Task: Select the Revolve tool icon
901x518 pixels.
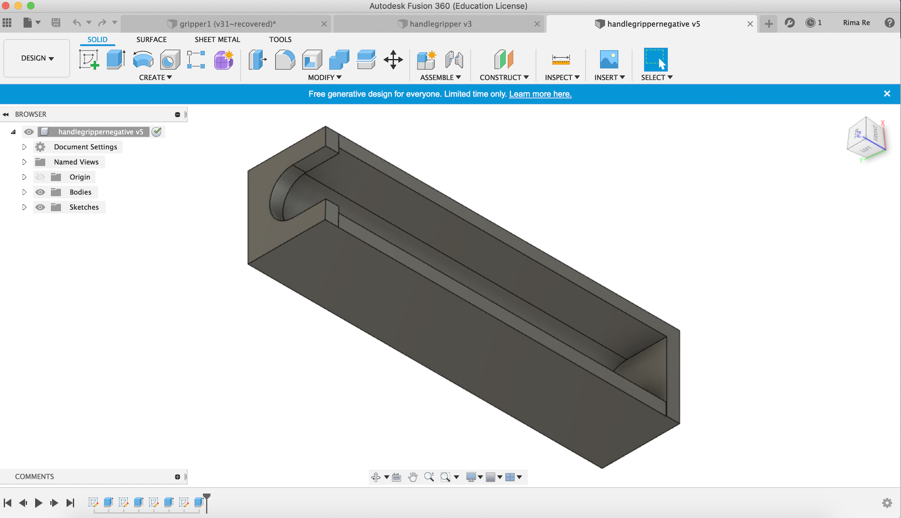Action: tap(143, 60)
